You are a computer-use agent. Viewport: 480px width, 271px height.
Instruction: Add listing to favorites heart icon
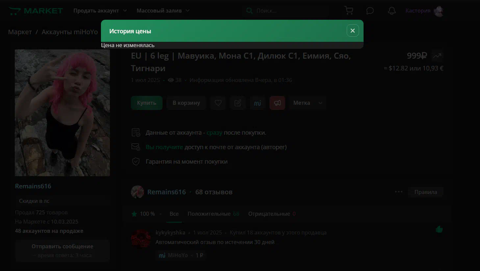(x=218, y=103)
